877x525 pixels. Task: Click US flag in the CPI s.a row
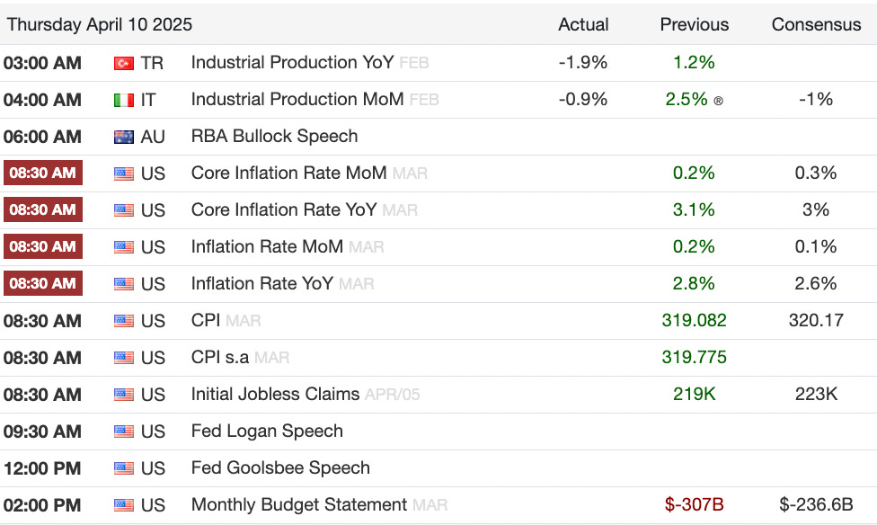pos(124,358)
